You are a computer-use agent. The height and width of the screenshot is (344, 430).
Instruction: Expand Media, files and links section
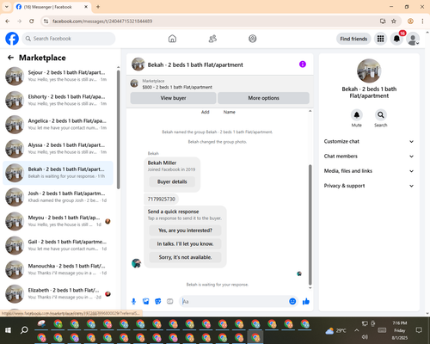(x=369, y=171)
